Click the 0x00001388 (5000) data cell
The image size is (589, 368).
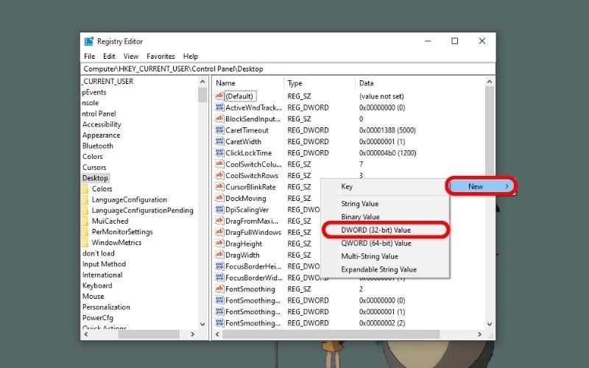click(387, 130)
